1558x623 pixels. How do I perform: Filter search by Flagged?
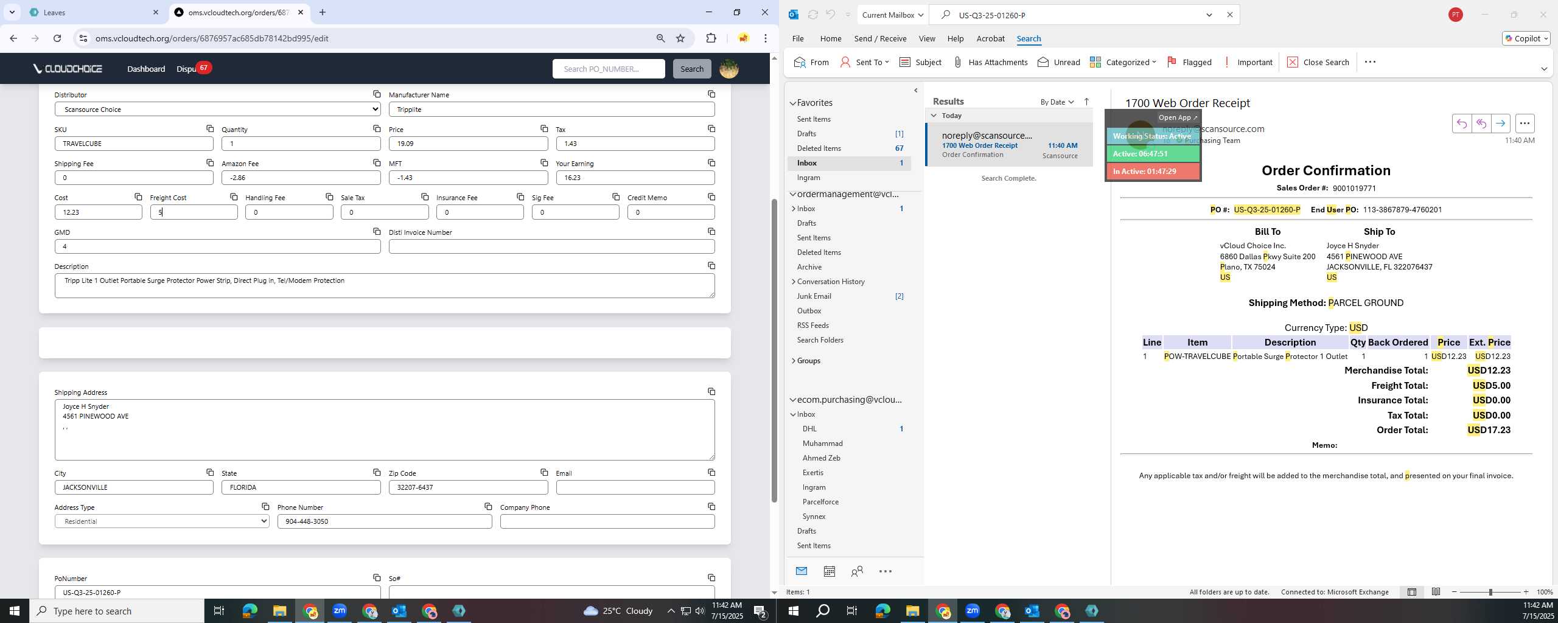1189,62
